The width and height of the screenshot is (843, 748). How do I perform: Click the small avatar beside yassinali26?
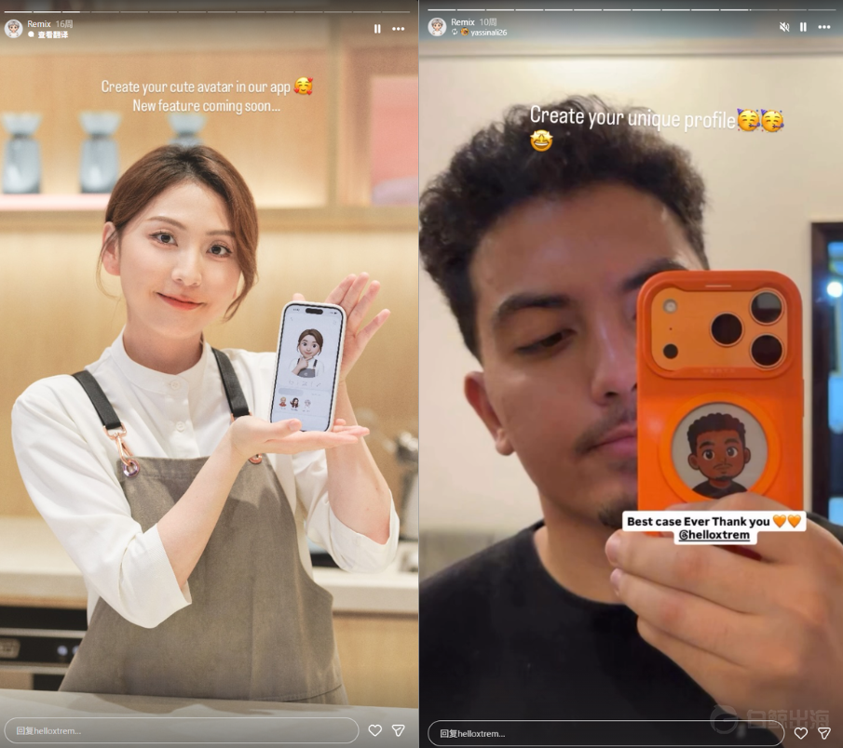[465, 33]
